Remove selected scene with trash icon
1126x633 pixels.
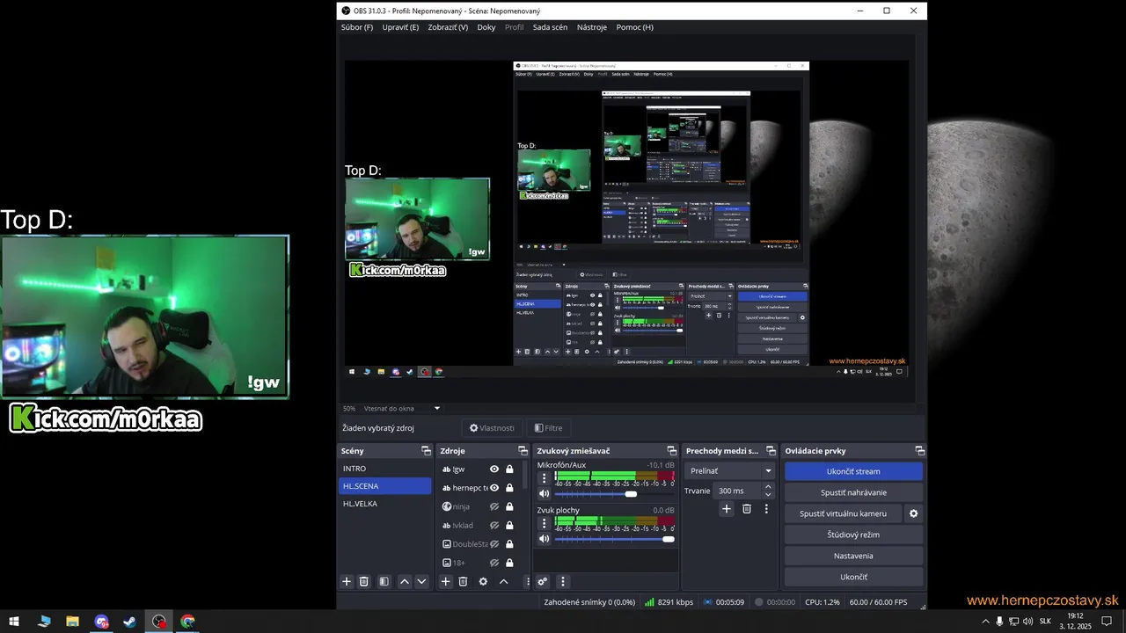364,581
